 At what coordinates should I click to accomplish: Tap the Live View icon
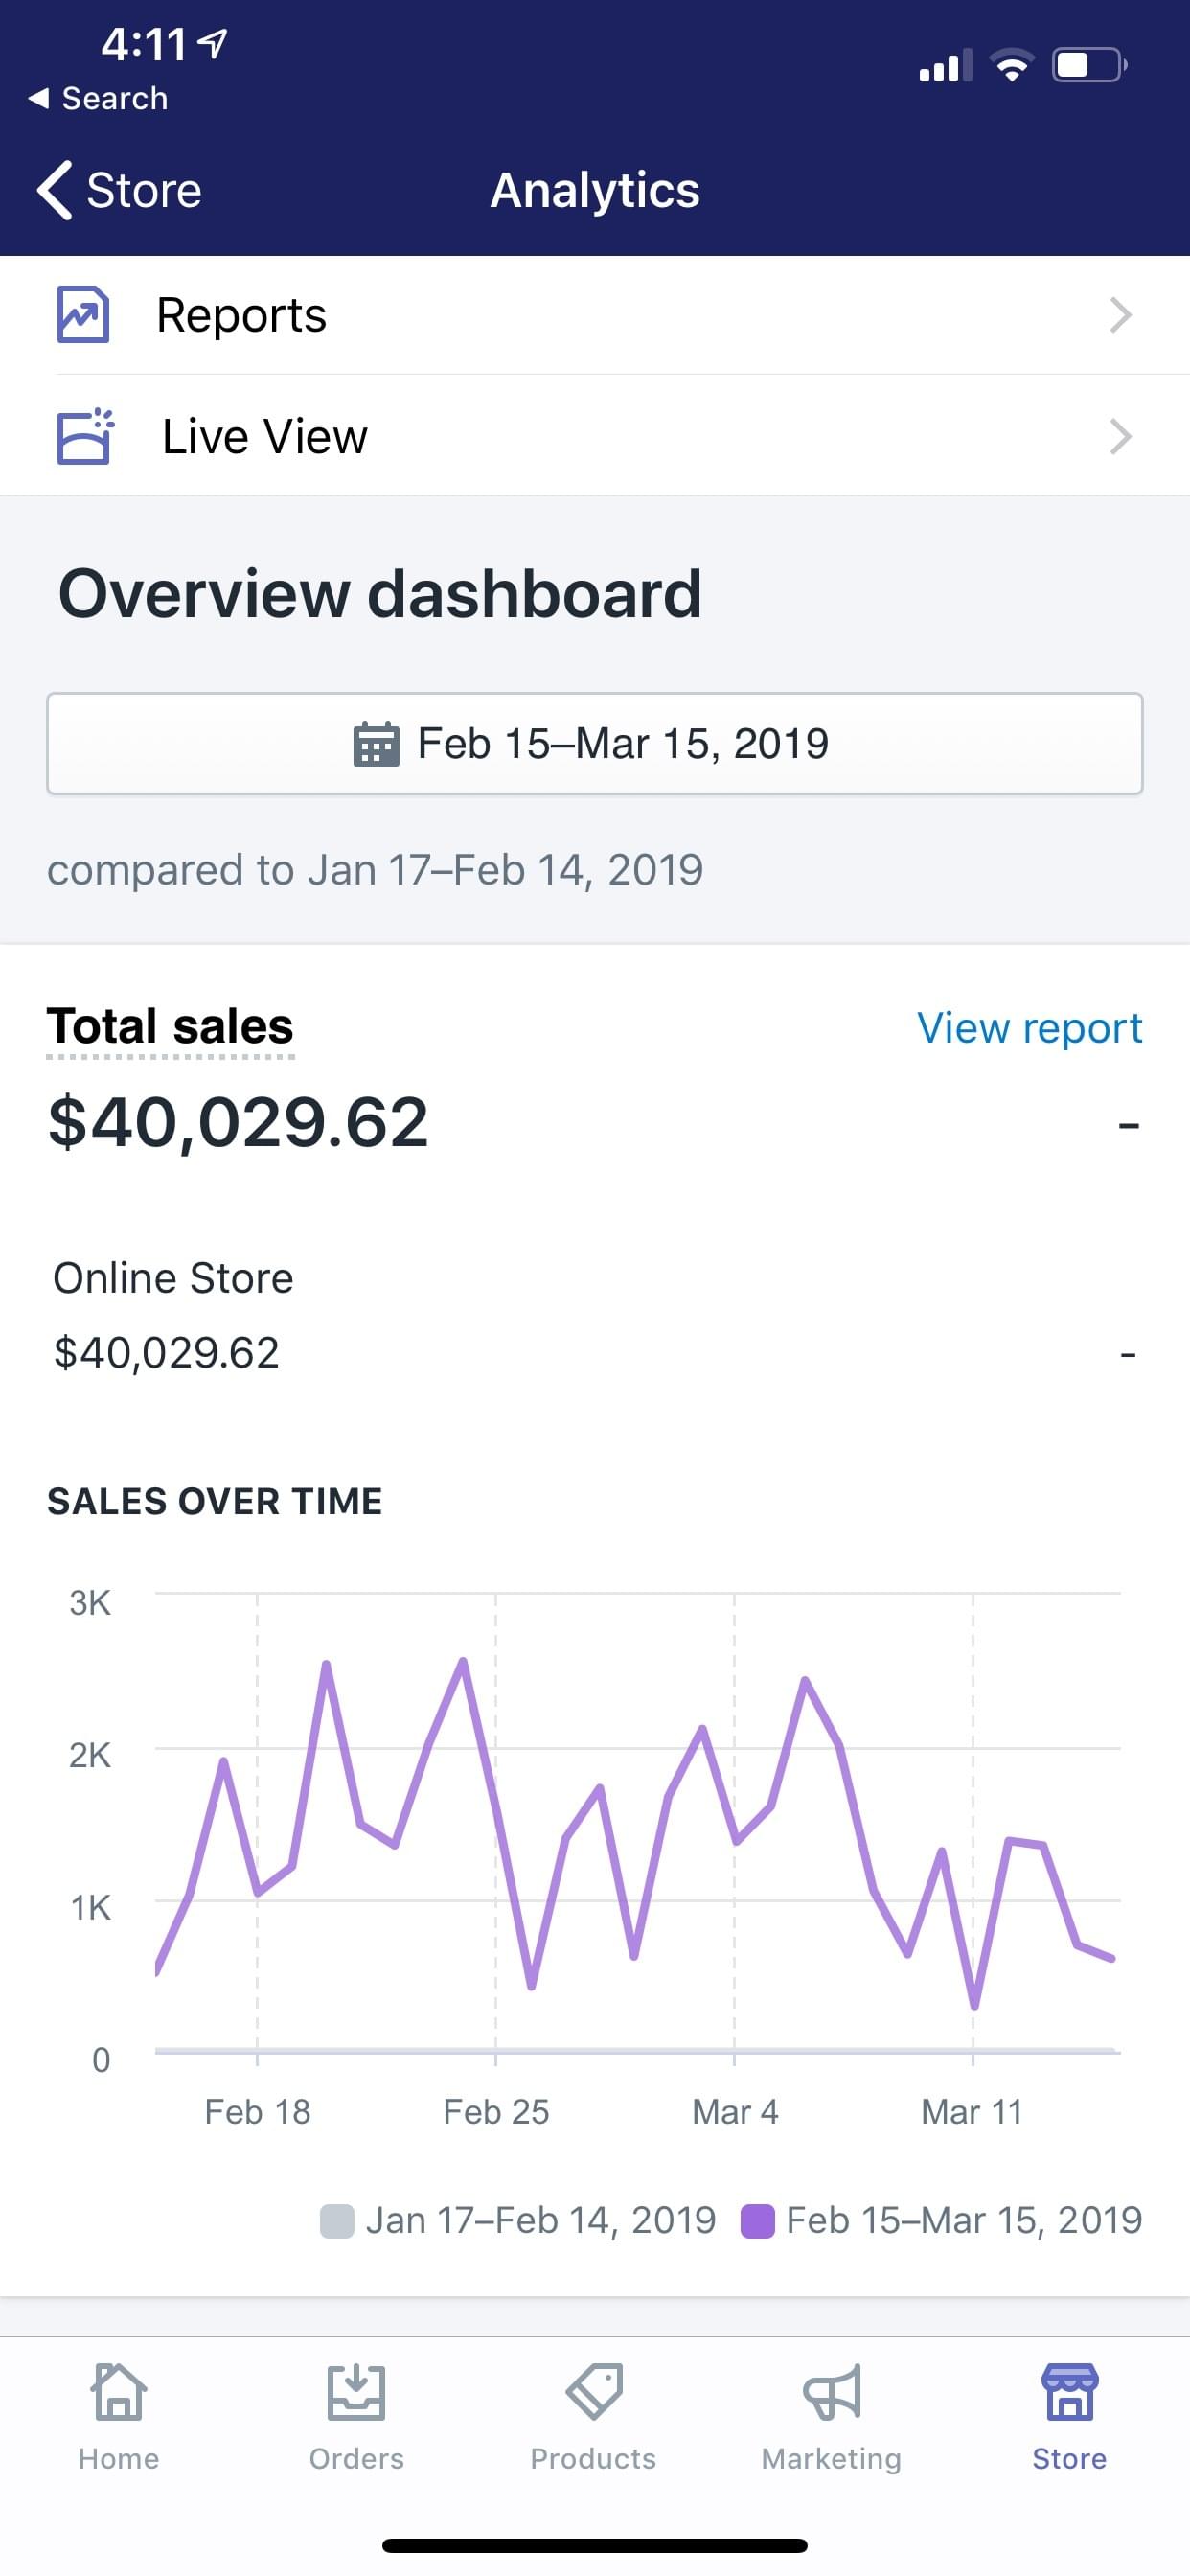pos(84,436)
